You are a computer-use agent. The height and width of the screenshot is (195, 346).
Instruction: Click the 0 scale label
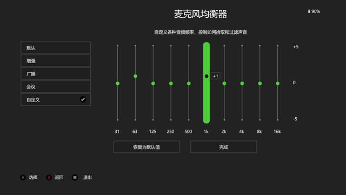294,83
